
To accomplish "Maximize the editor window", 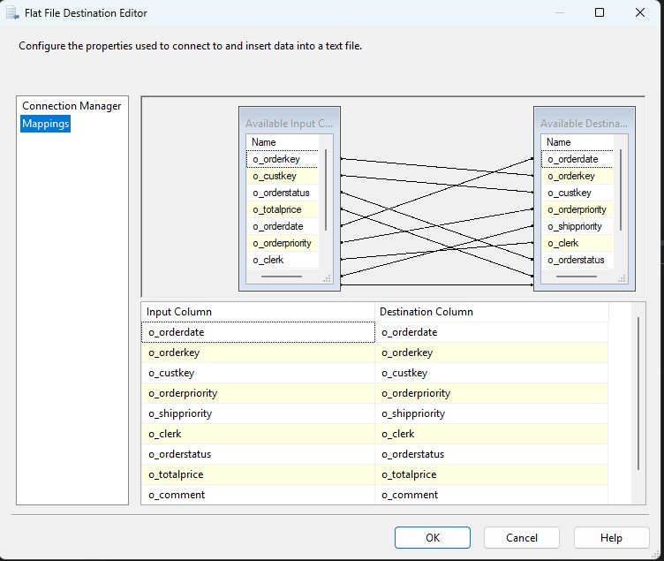I will point(600,12).
